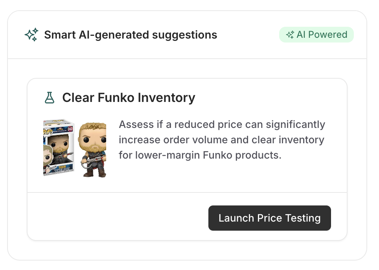This screenshot has width=379, height=270.
Task: Click the suggestion description about reduced price
Action: [x=221, y=140]
